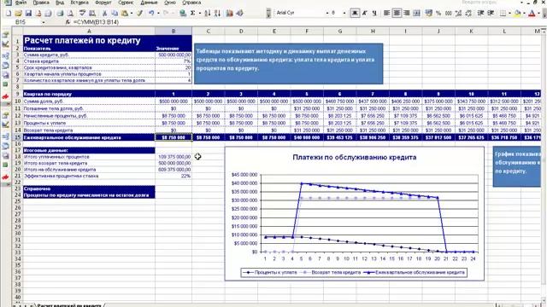Open the Arial Cyr font dropdown
Image resolution: width=547 pixels, height=307 pixels.
pos(327,14)
